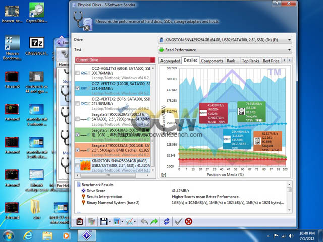The width and height of the screenshot is (323, 242).
Task: Select the fstream3 desktop file
Action: (x=12, y=145)
